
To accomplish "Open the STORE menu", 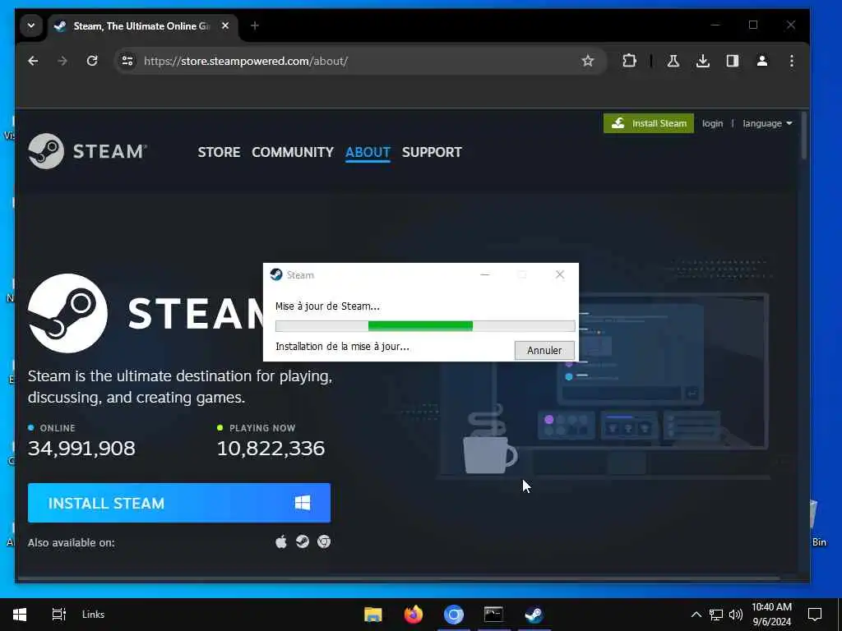I will pos(219,152).
